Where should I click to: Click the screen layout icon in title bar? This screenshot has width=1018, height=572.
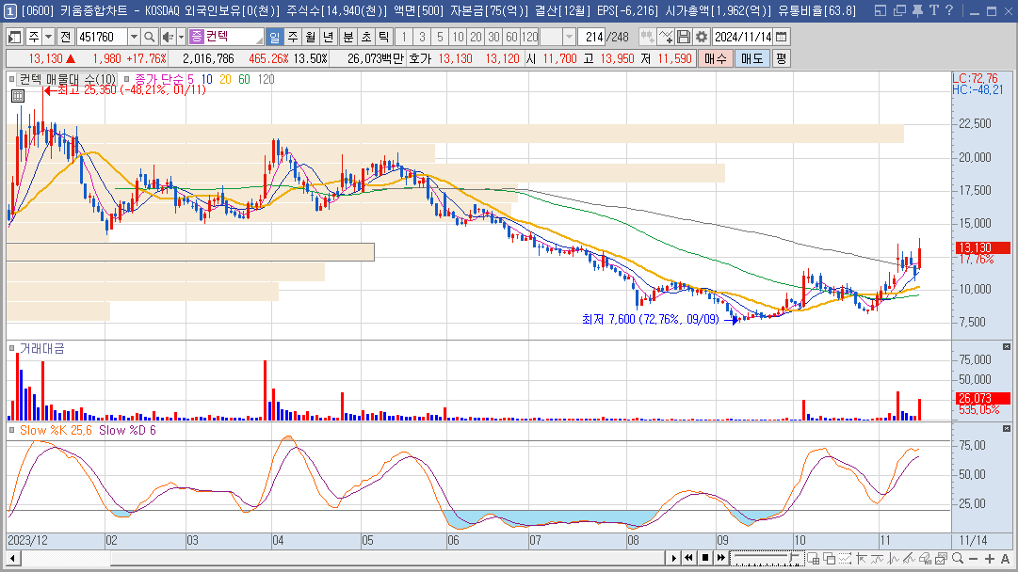pyautogui.click(x=881, y=10)
